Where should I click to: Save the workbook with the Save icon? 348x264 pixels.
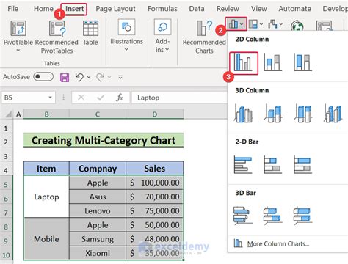click(65, 78)
